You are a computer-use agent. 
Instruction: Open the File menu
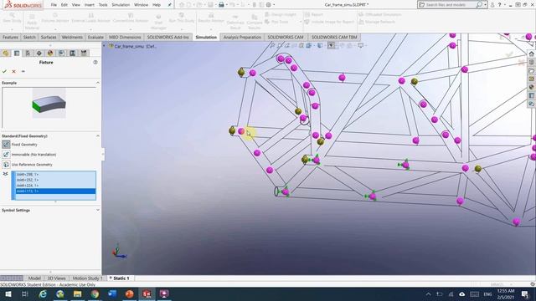[x=54, y=5]
